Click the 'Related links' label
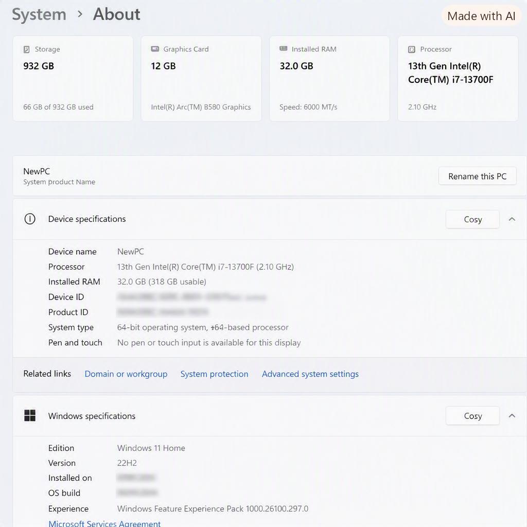This screenshot has height=527, width=527. [x=47, y=374]
